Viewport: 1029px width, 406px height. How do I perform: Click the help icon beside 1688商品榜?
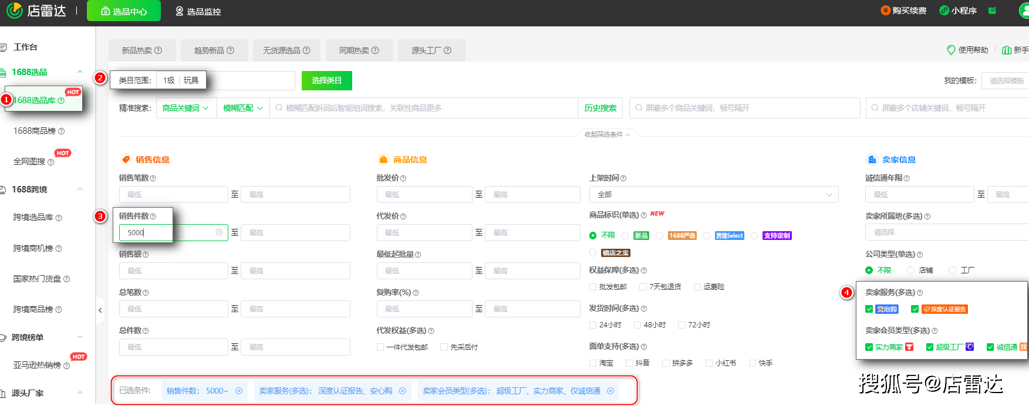coord(61,131)
